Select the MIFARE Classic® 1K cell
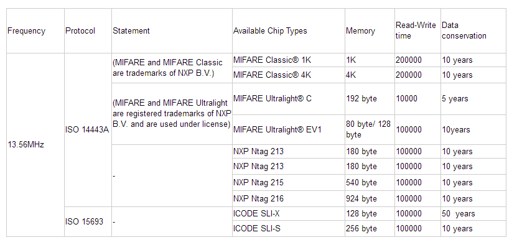 289,60
